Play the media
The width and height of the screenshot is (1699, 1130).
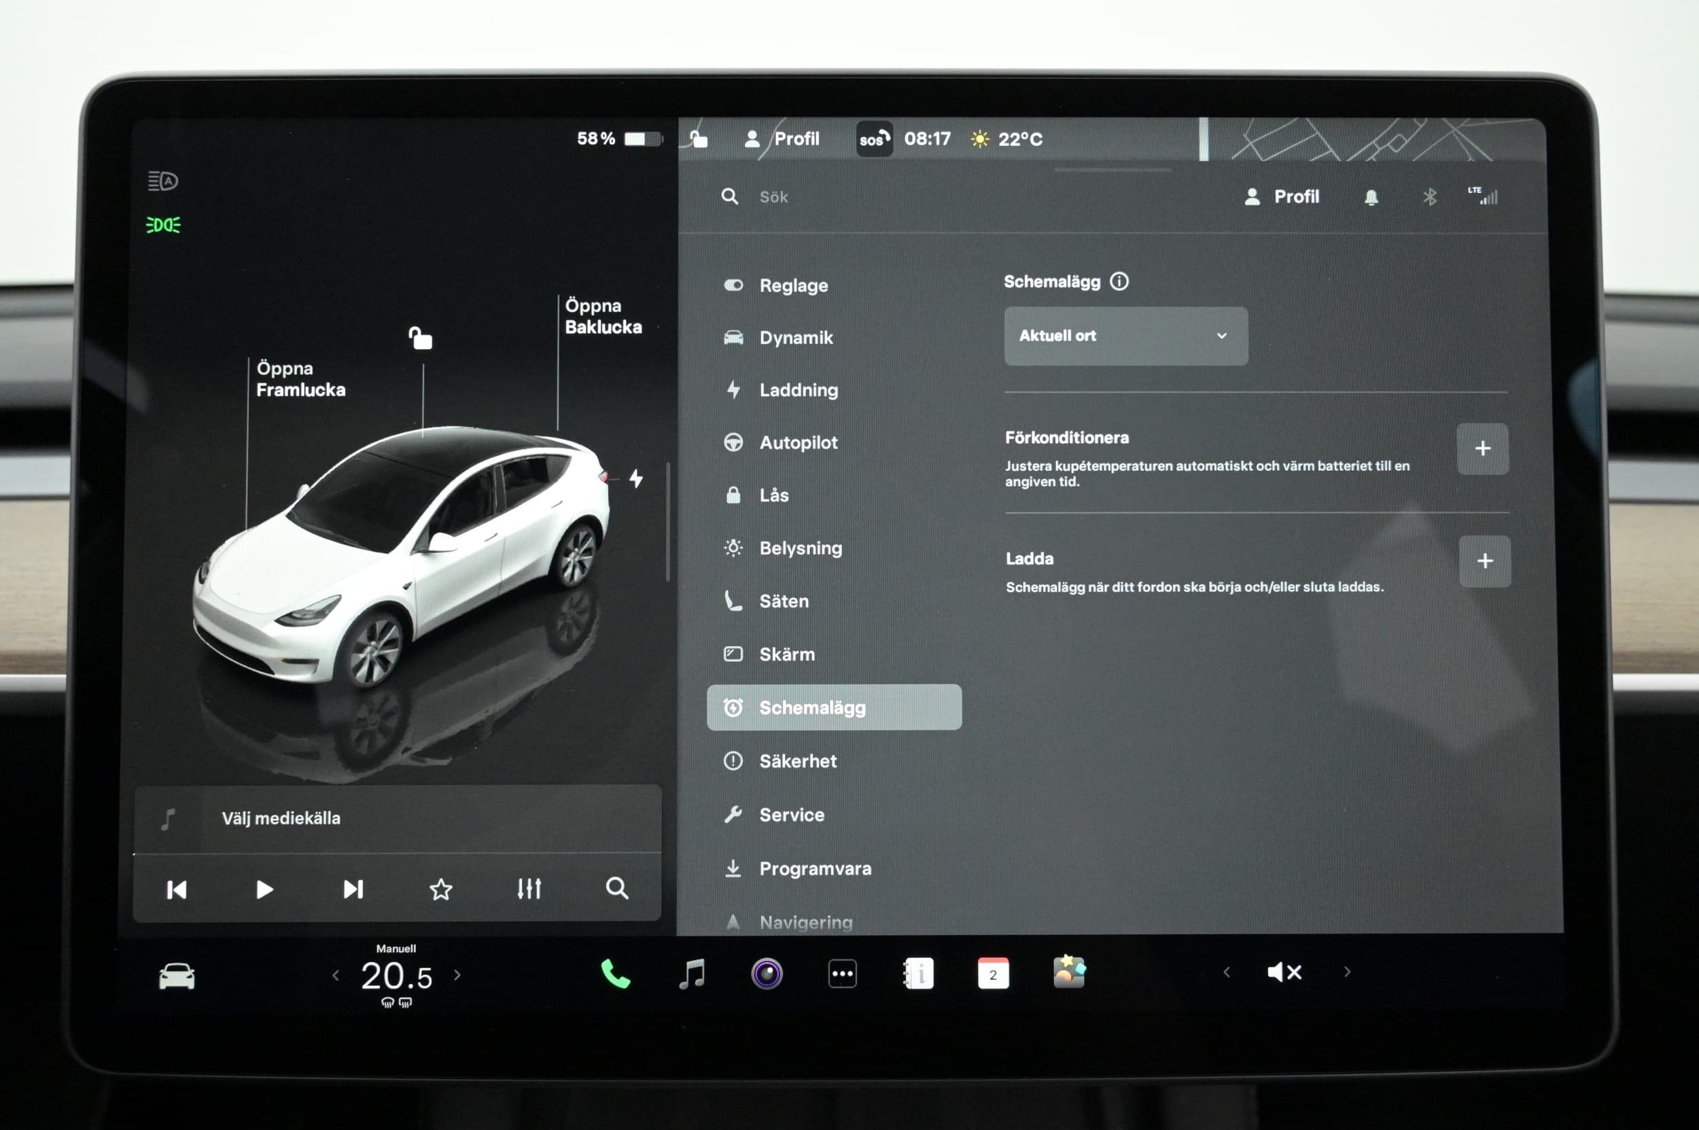point(264,890)
